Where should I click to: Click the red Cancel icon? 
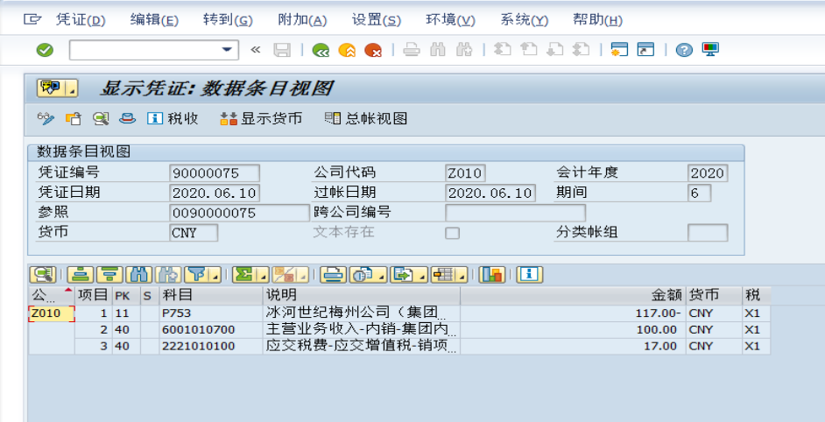373,50
